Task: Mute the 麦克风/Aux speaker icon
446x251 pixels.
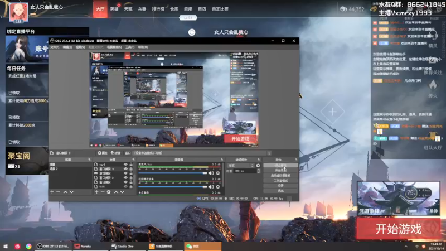Action: [211, 173]
